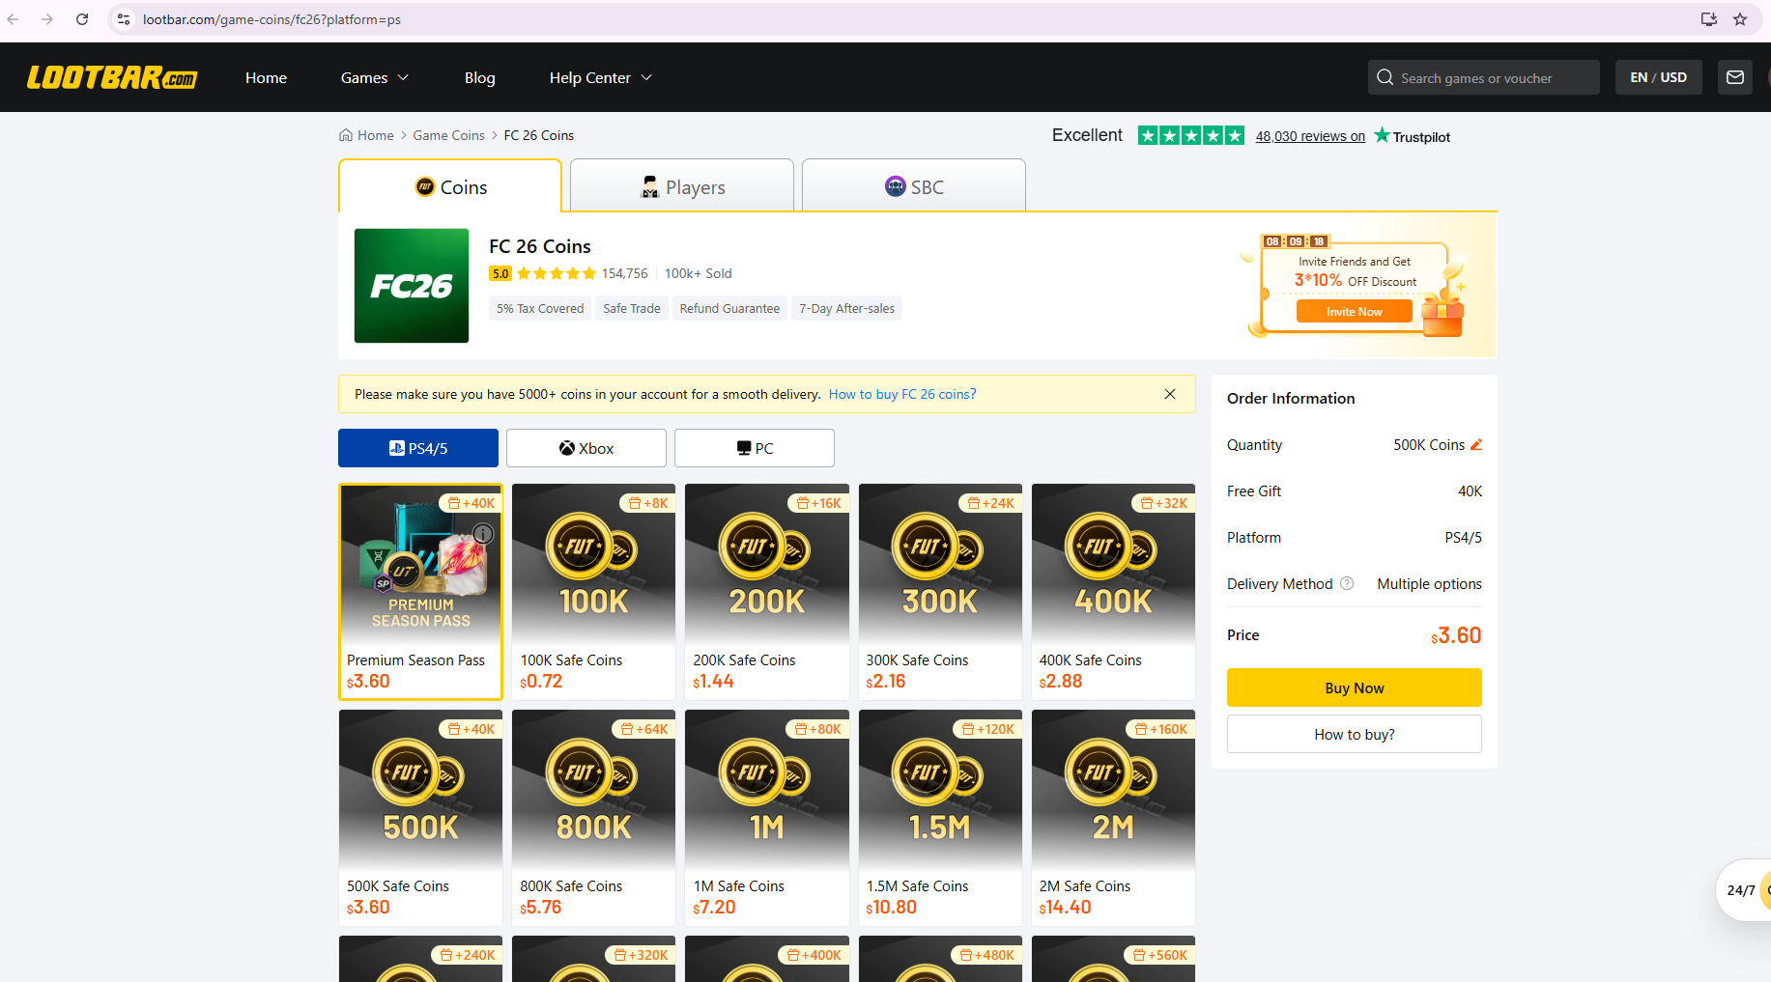The width and height of the screenshot is (1771, 982).
Task: Click the +8K gift badge on 100K card
Action: (x=647, y=503)
